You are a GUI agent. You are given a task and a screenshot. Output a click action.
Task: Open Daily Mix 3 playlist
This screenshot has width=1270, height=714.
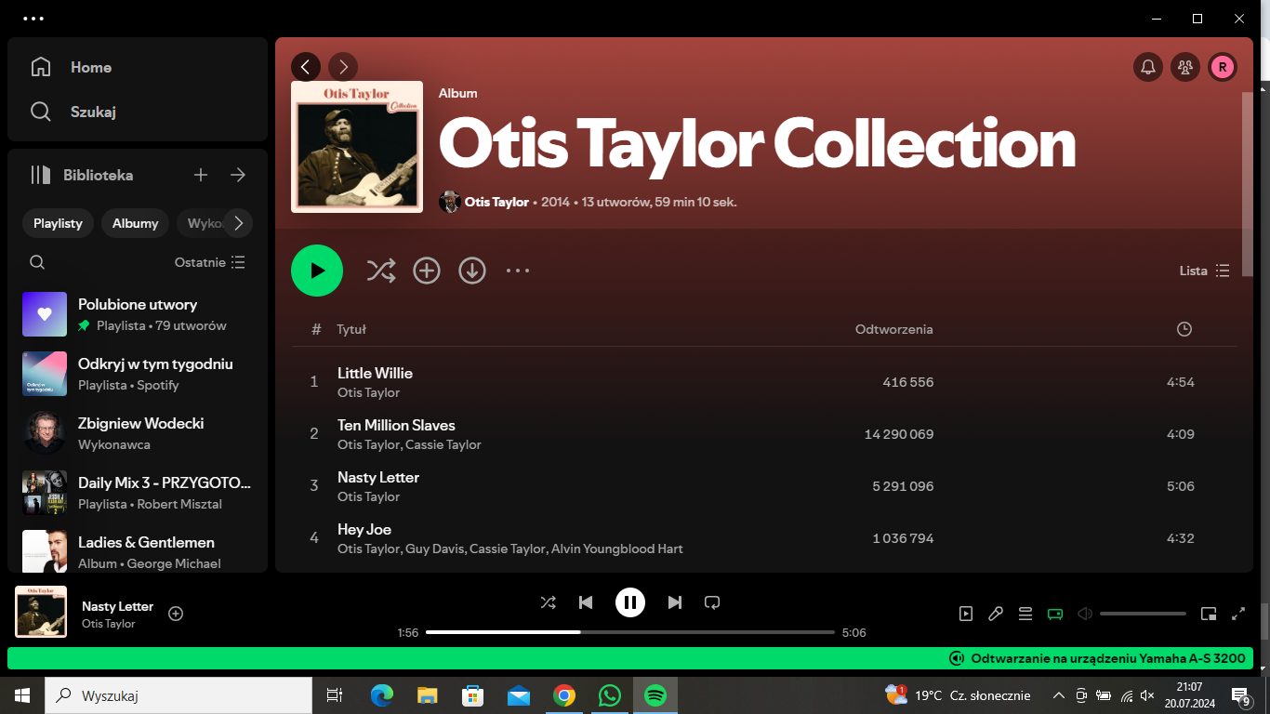click(138, 493)
